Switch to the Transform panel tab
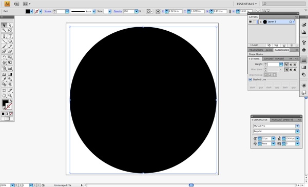The width and height of the screenshot is (308, 187). coord(256,50)
